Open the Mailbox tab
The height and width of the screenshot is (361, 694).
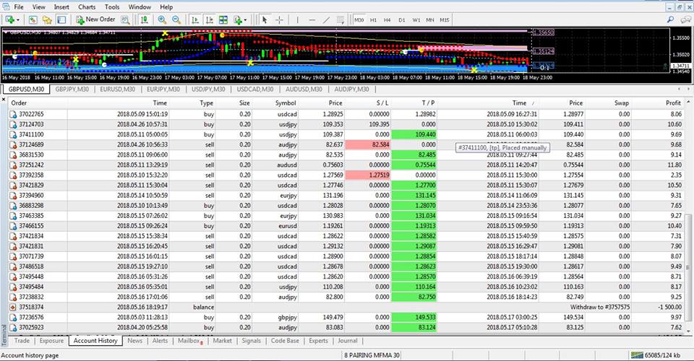pos(190,341)
